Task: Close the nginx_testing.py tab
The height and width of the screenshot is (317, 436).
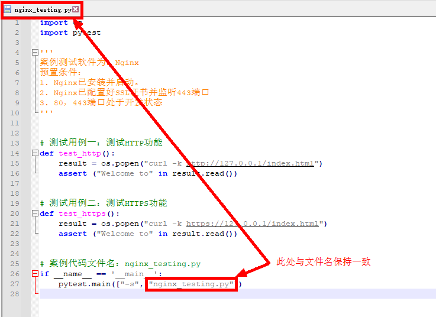Action: pos(75,9)
